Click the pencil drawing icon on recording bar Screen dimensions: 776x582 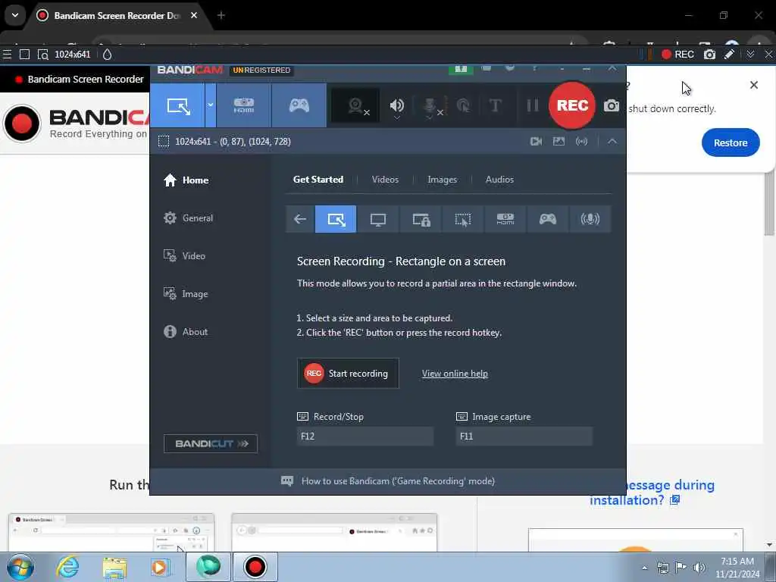click(729, 55)
